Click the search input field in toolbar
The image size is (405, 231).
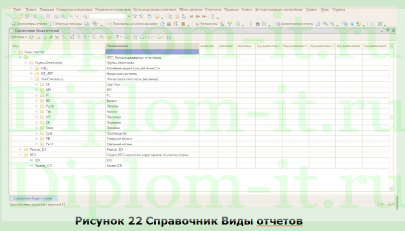tap(108, 17)
